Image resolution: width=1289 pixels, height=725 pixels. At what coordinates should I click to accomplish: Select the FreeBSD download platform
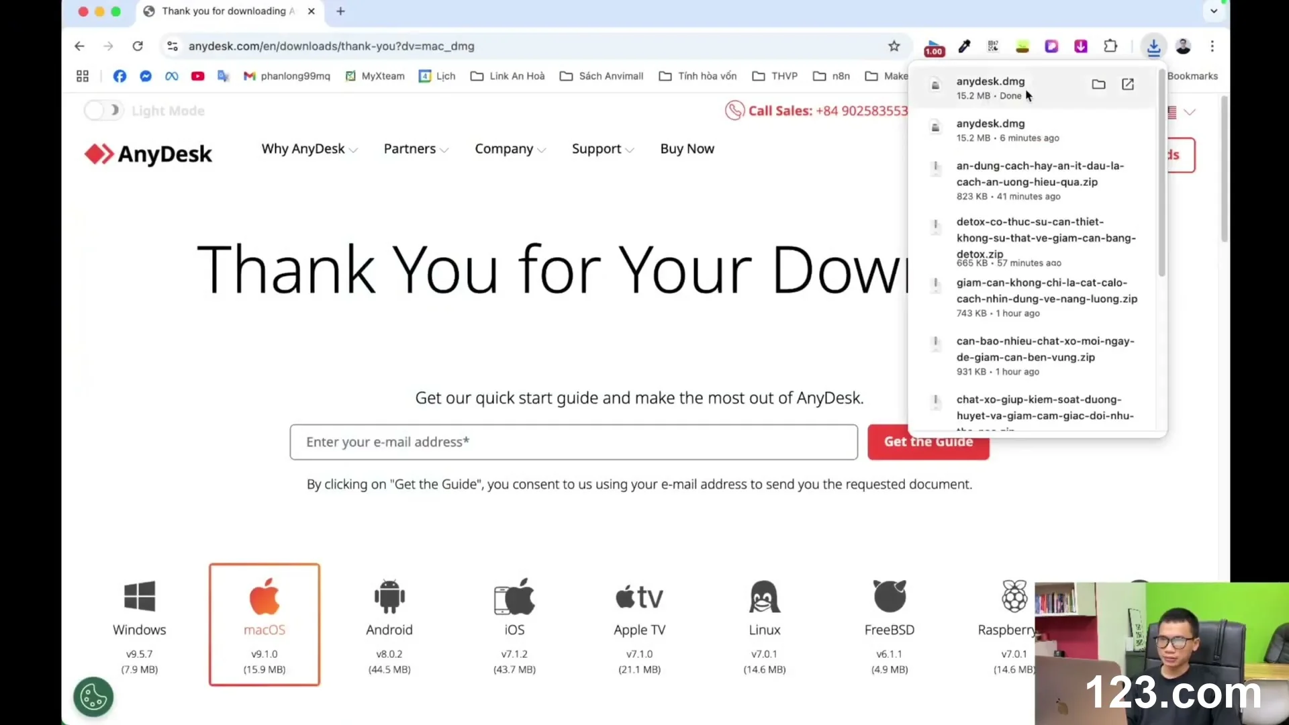[x=890, y=626]
